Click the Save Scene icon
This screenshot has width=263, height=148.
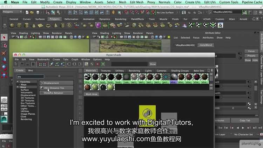point(38,12)
